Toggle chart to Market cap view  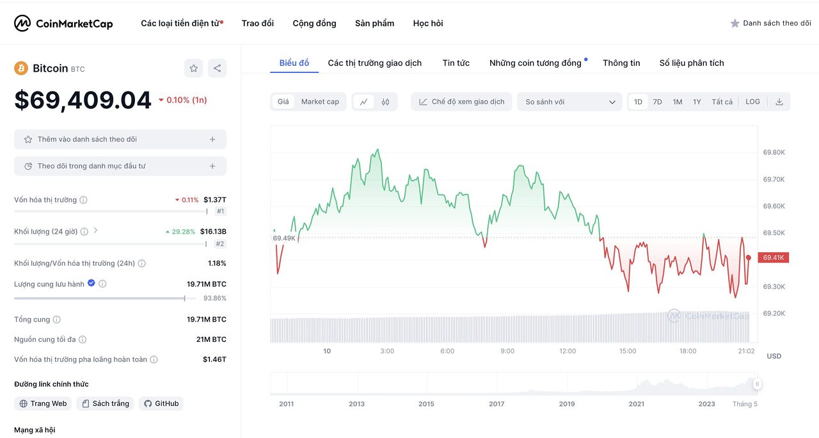(320, 102)
